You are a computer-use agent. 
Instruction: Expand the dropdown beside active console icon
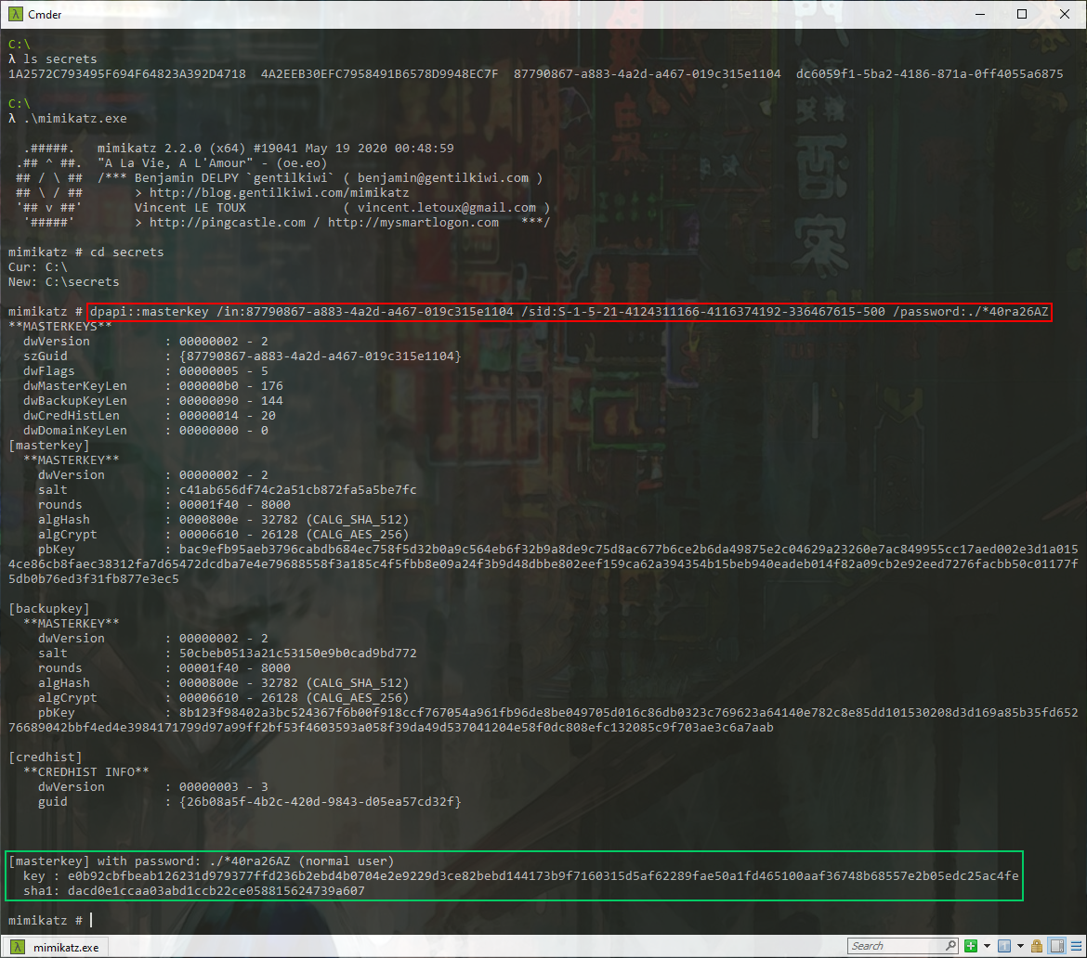(1018, 946)
